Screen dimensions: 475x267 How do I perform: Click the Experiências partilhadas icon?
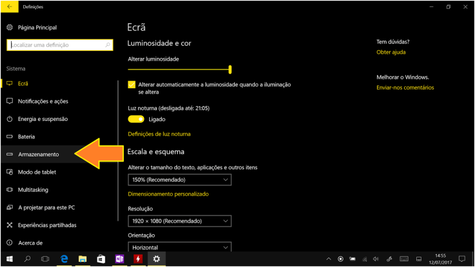(x=10, y=225)
